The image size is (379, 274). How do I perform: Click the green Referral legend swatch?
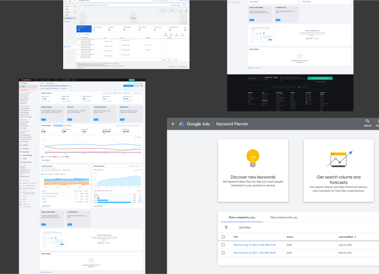pyautogui.click(x=48, y=157)
